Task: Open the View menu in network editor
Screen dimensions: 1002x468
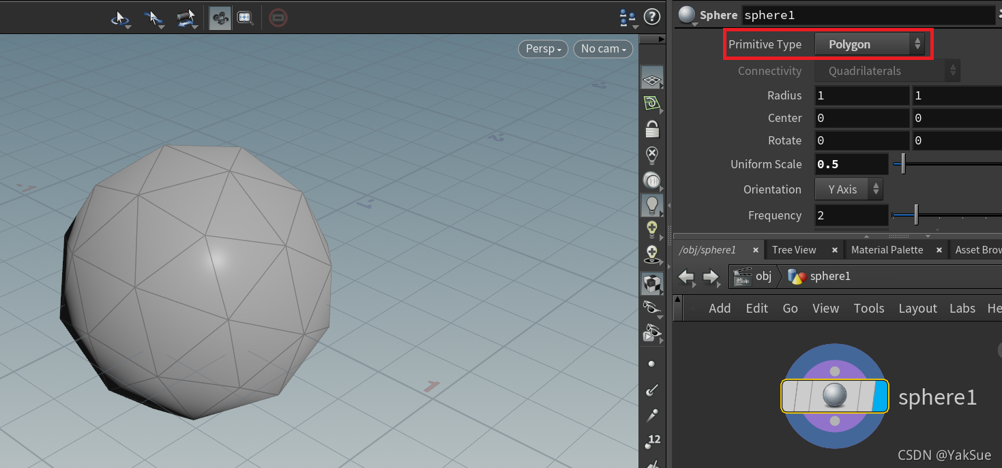Action: (825, 309)
